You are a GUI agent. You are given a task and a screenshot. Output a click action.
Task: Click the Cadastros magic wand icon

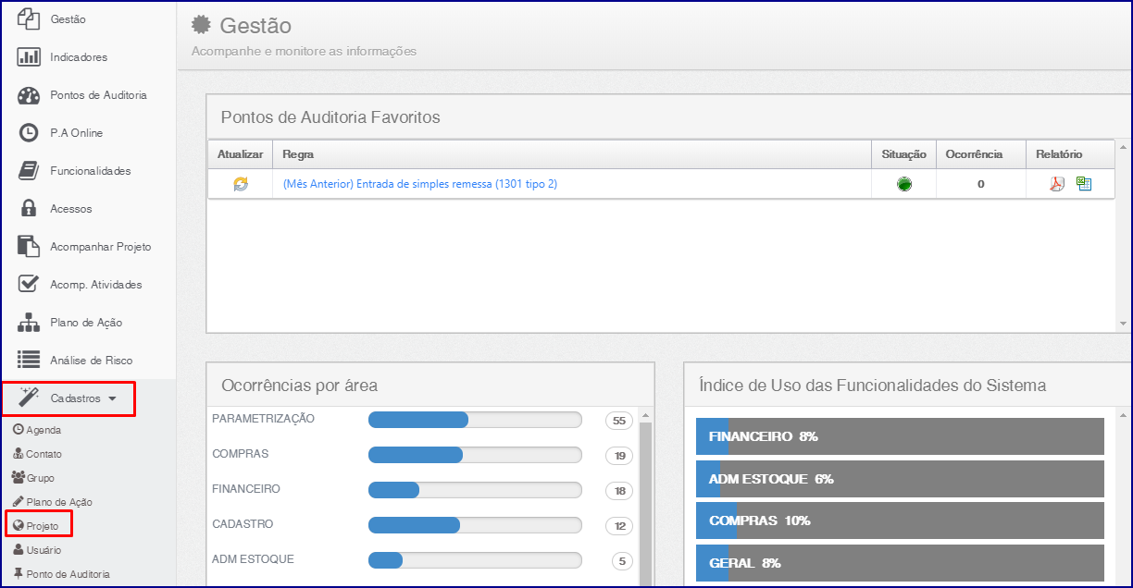point(29,398)
